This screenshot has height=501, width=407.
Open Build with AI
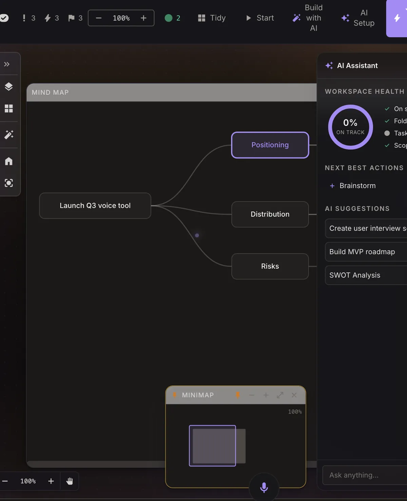pos(308,18)
